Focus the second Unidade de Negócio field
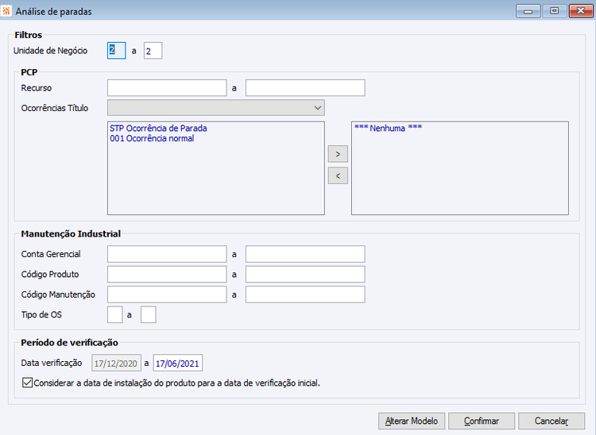596x435 pixels. 153,51
